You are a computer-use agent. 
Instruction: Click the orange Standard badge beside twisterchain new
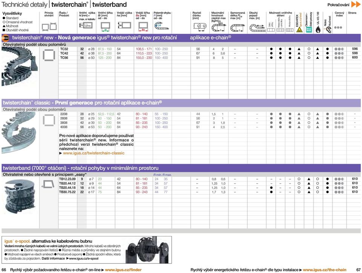tap(5, 38)
